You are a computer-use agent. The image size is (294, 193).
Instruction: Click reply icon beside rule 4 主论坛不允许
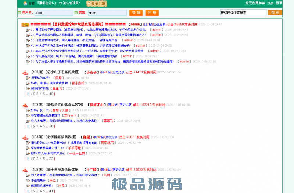pyautogui.click(x=28, y=45)
